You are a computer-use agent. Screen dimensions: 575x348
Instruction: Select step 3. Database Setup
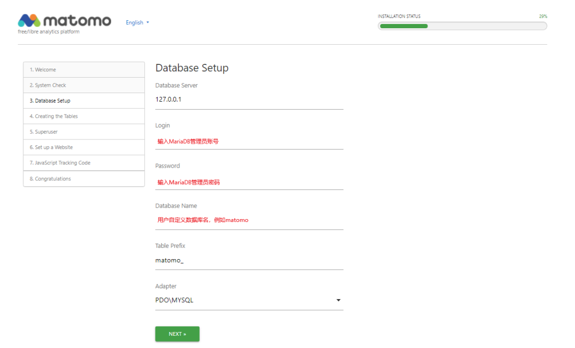pyautogui.click(x=84, y=101)
